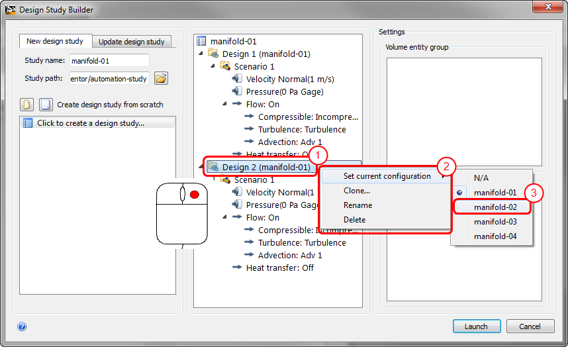Select the Scenario 1 icon under Design 1
This screenshot has height=347, width=568.
[225, 66]
